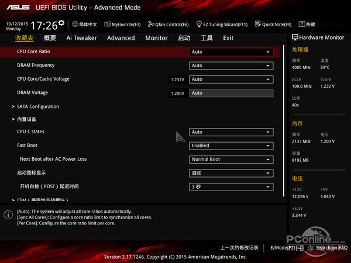
Task: Click the hotkeys question mark icon
Action: (x=302, y=24)
